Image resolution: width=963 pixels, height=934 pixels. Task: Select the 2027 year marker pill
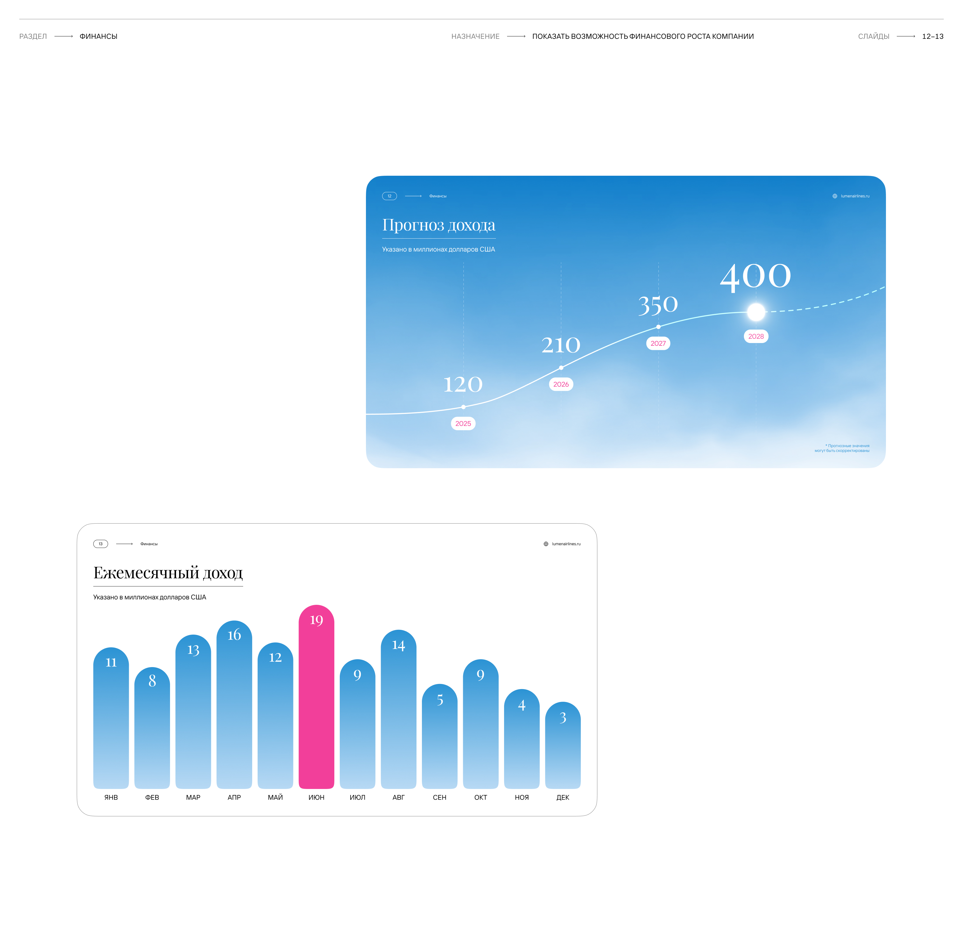[x=658, y=343]
